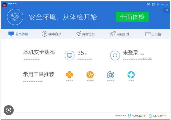Open the main menu hamburger icon

click(158, 5)
